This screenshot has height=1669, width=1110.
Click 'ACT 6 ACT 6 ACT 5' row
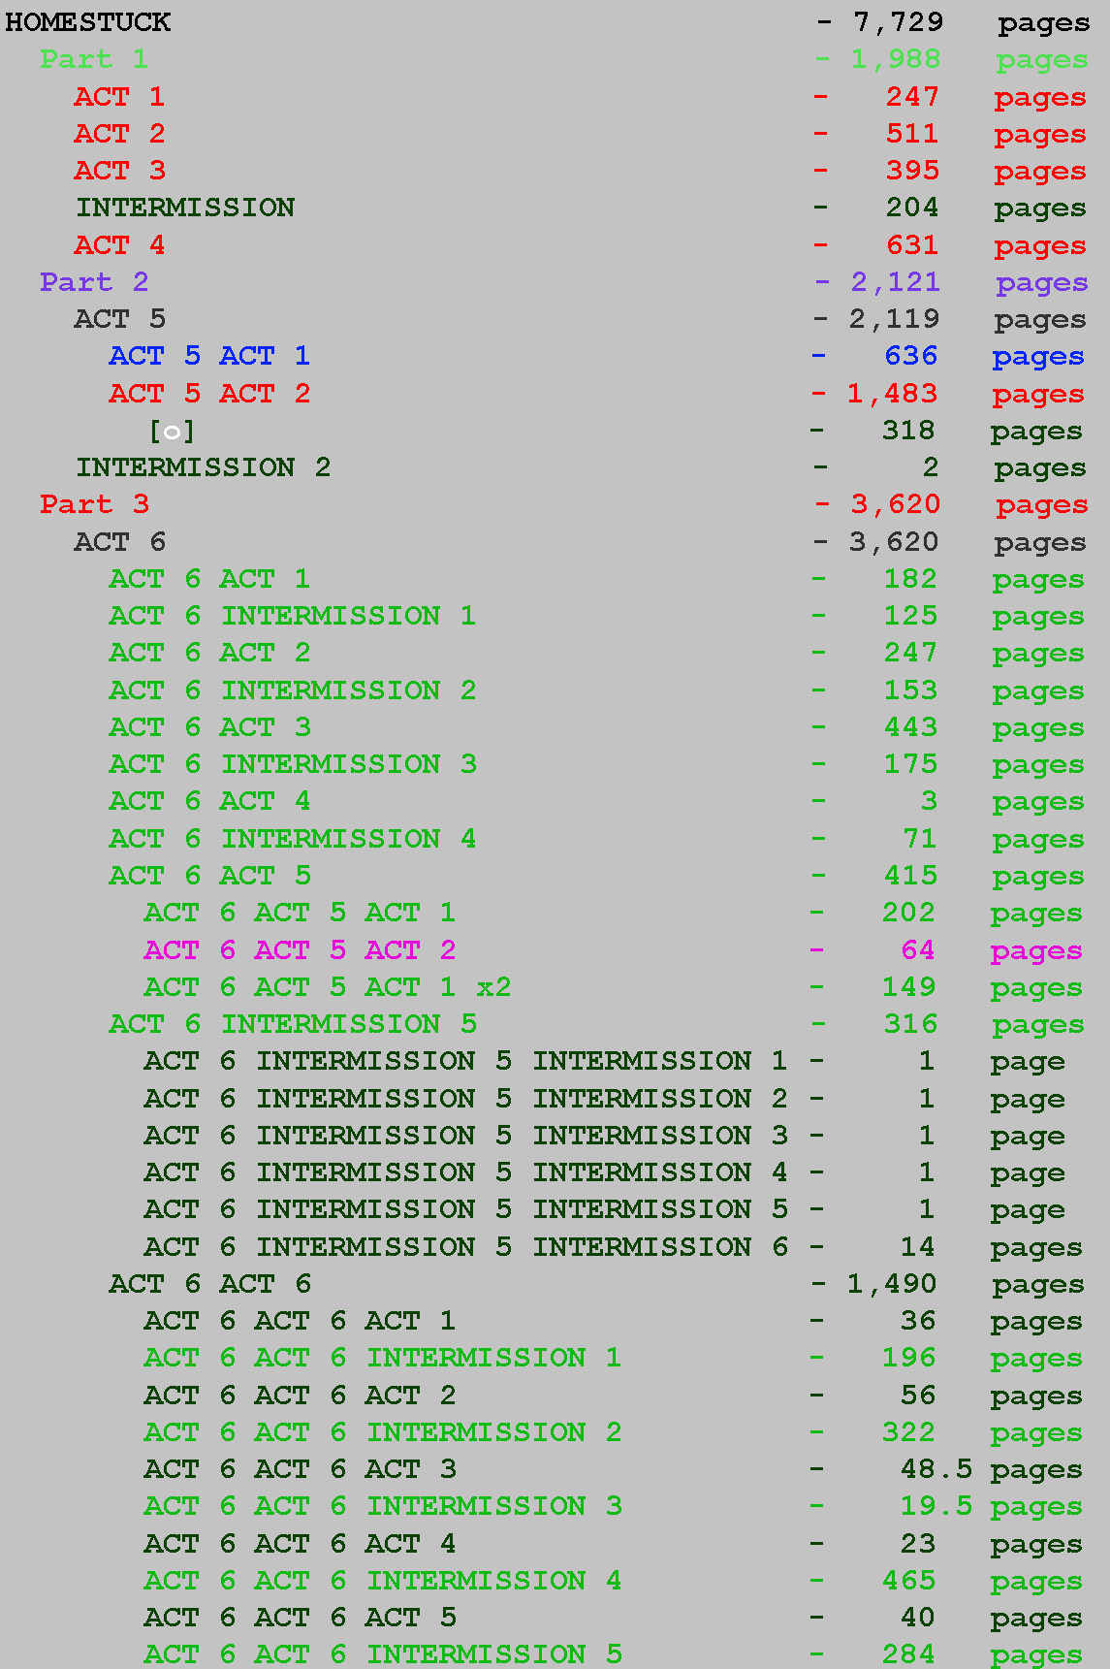300,1618
